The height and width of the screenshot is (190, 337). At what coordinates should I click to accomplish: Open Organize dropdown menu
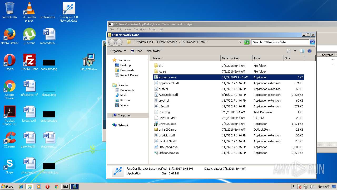[x=118, y=51]
